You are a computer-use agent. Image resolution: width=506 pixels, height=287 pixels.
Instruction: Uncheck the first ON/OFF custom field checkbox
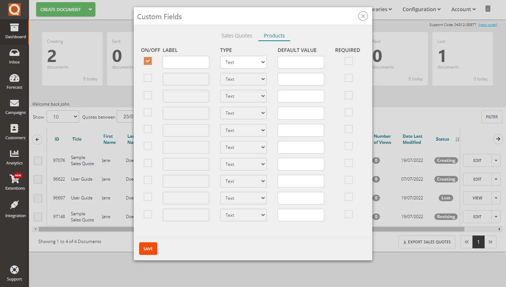(147, 61)
